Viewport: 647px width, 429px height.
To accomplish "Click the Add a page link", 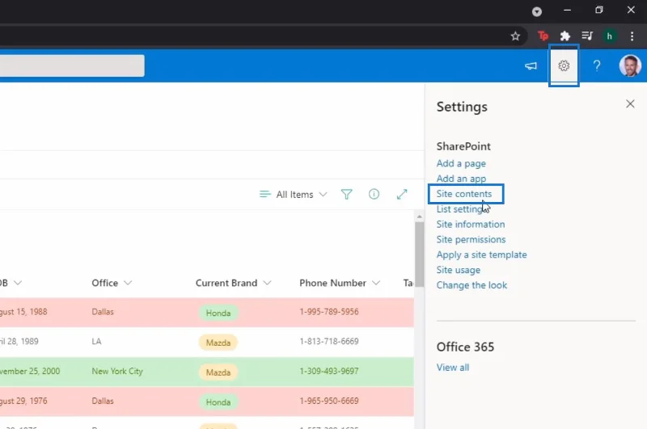I will (461, 164).
